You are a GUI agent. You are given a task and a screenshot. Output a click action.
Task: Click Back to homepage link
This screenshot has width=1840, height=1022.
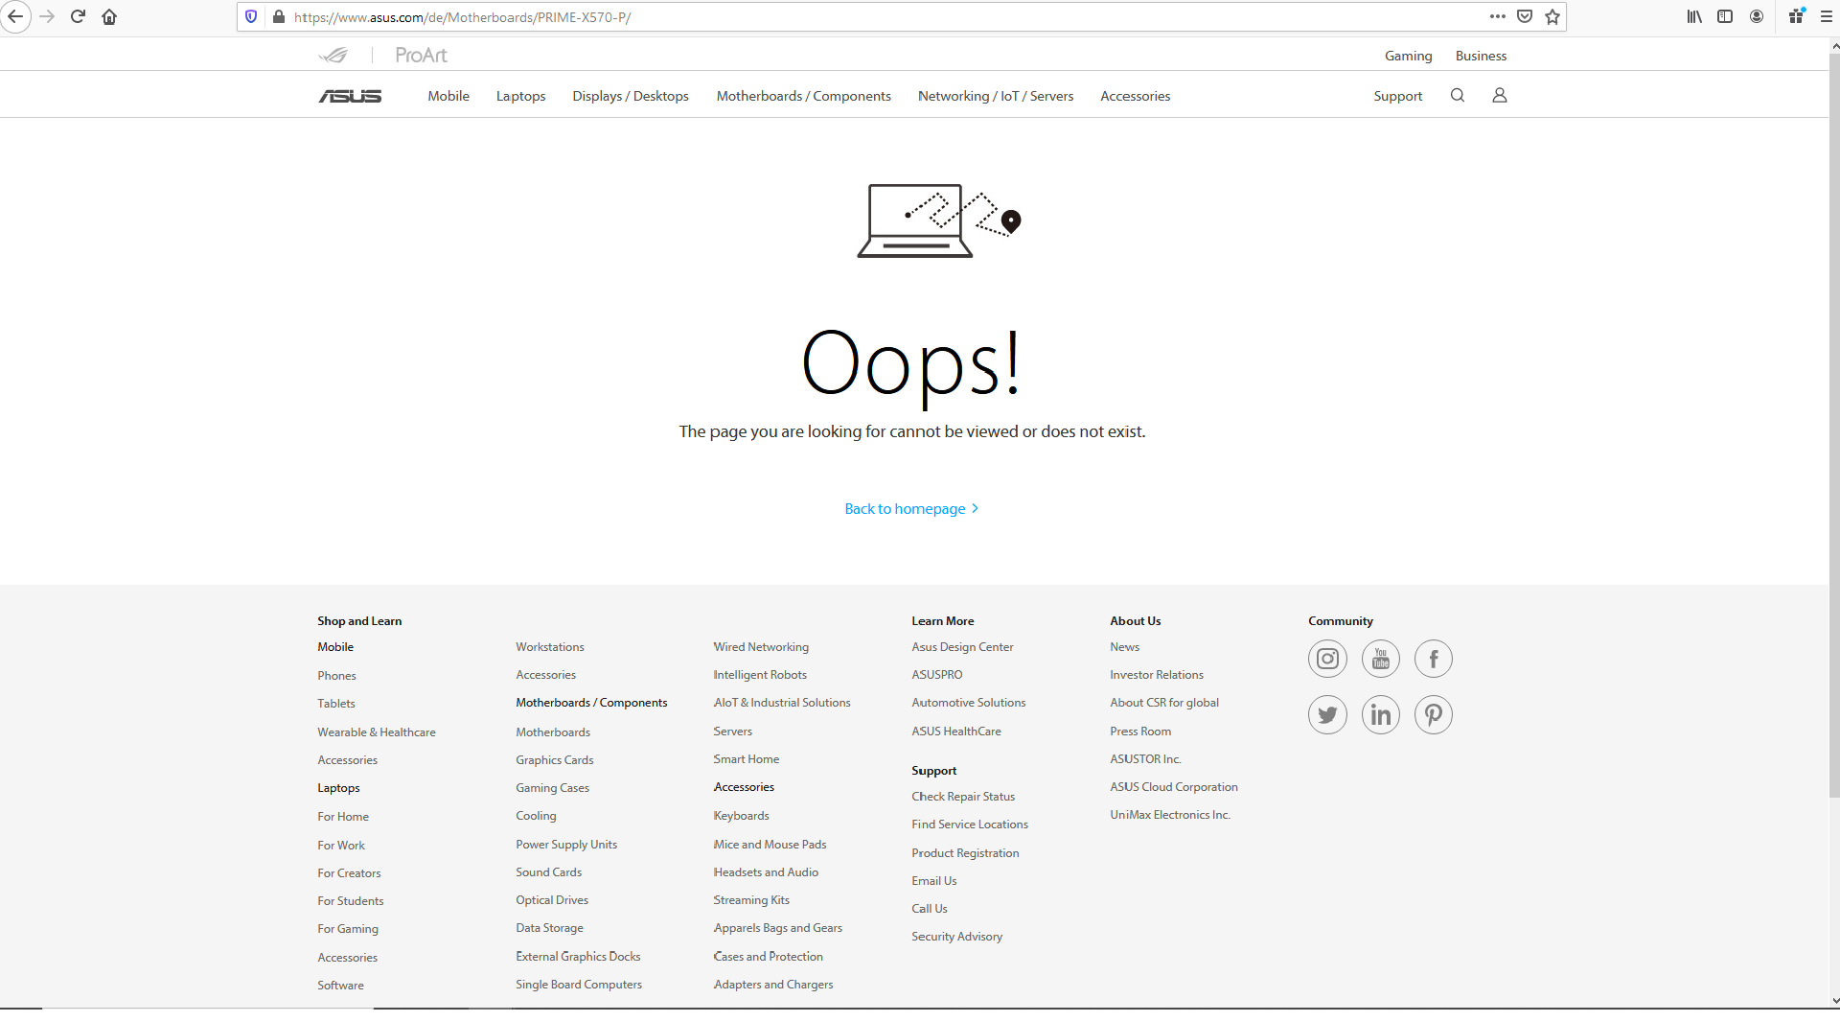(911, 508)
